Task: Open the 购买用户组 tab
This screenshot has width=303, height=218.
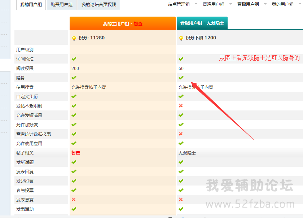Action: click(62, 4)
